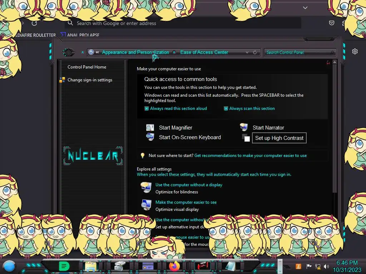Click the High Contrast icon

coord(246,138)
